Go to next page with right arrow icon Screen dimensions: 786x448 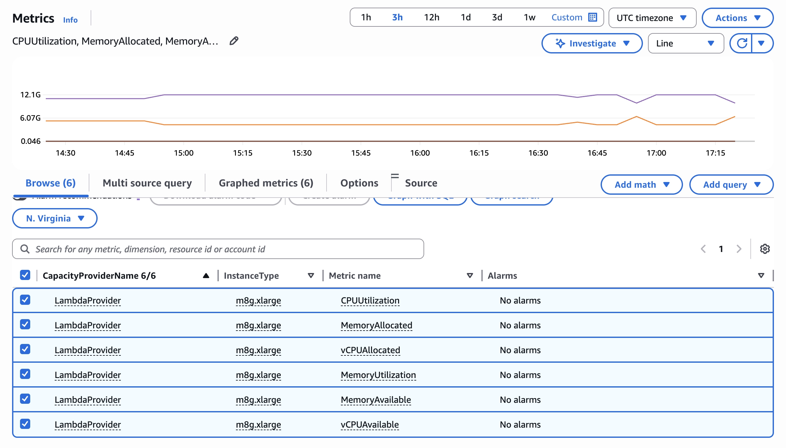pyautogui.click(x=738, y=249)
